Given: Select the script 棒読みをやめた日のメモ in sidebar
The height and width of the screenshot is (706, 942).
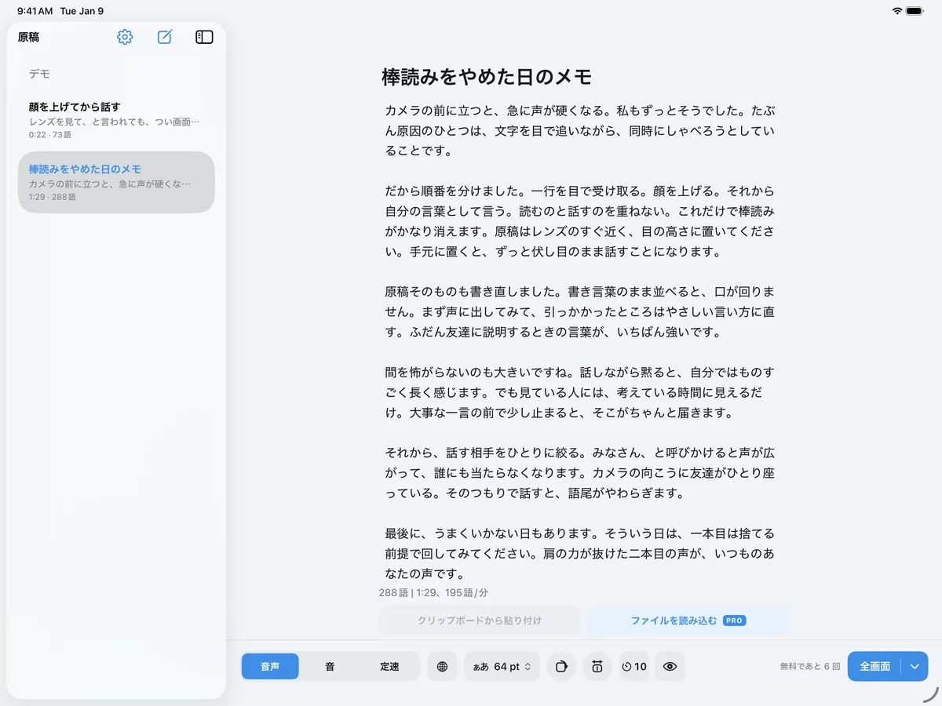Looking at the screenshot, I should [x=116, y=183].
